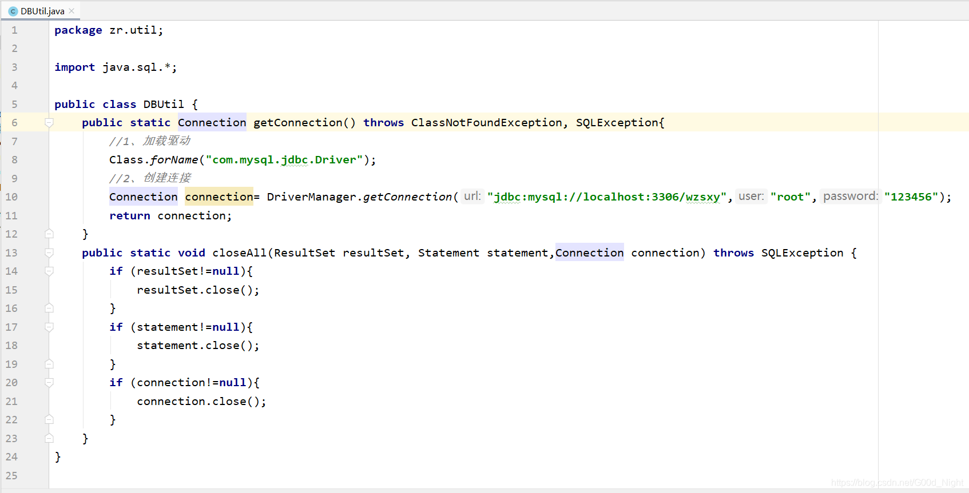Click fold end marker on line 12

pyautogui.click(x=49, y=234)
